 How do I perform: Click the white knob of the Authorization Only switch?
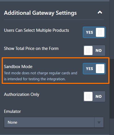(88, 96)
